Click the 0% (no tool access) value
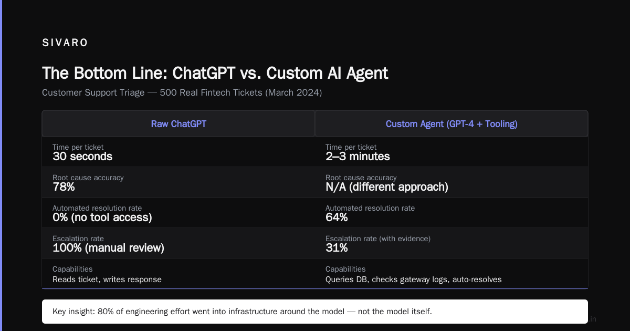 click(102, 218)
